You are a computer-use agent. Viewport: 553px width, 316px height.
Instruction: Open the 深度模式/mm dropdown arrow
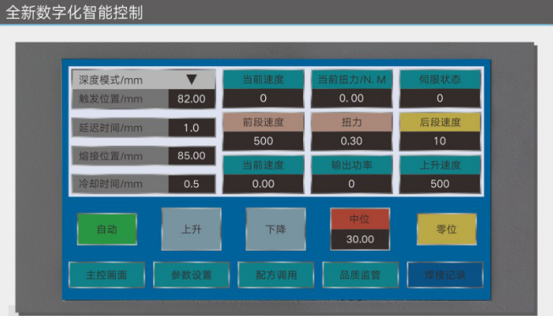pos(191,80)
